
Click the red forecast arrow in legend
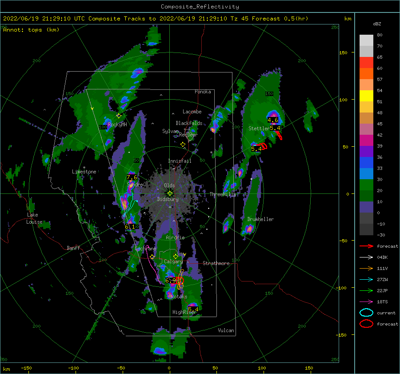[x=366, y=246]
